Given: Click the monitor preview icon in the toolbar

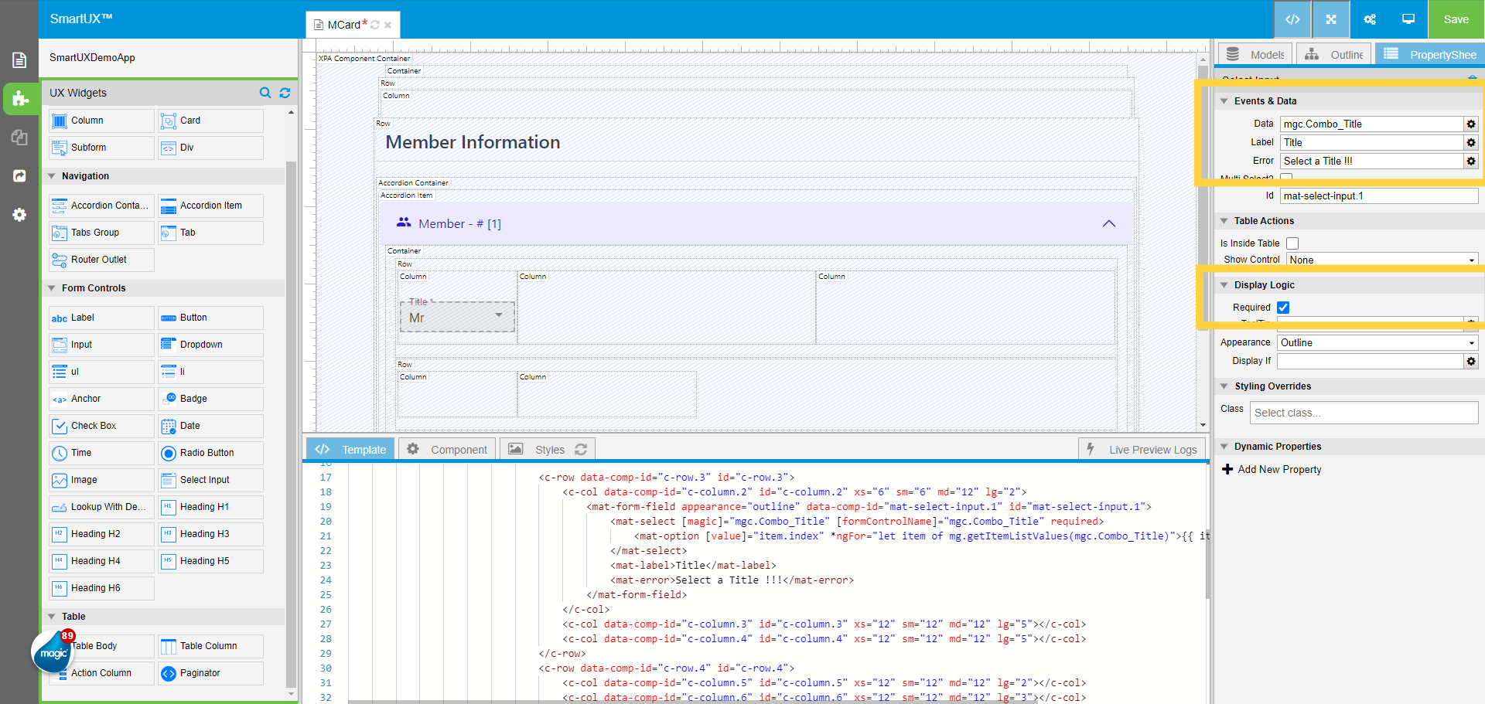Looking at the screenshot, I should [1408, 19].
